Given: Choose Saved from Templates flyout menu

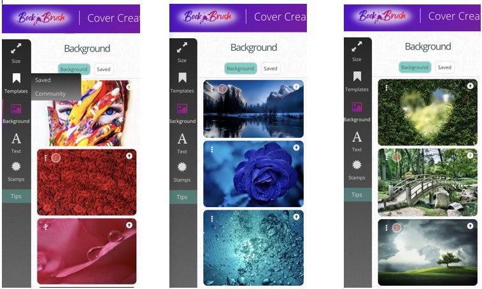Looking at the screenshot, I should click(43, 80).
